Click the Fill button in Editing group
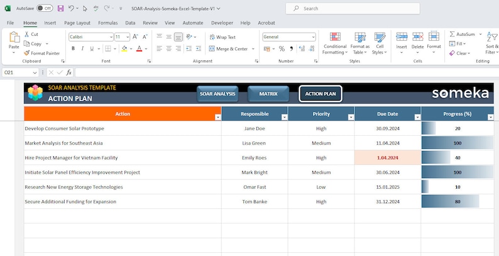 click(458, 43)
